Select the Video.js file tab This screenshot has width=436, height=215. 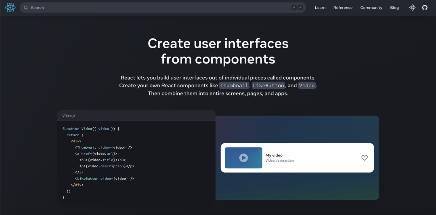[69, 116]
